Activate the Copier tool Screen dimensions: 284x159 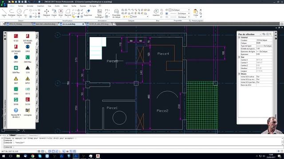54,13
